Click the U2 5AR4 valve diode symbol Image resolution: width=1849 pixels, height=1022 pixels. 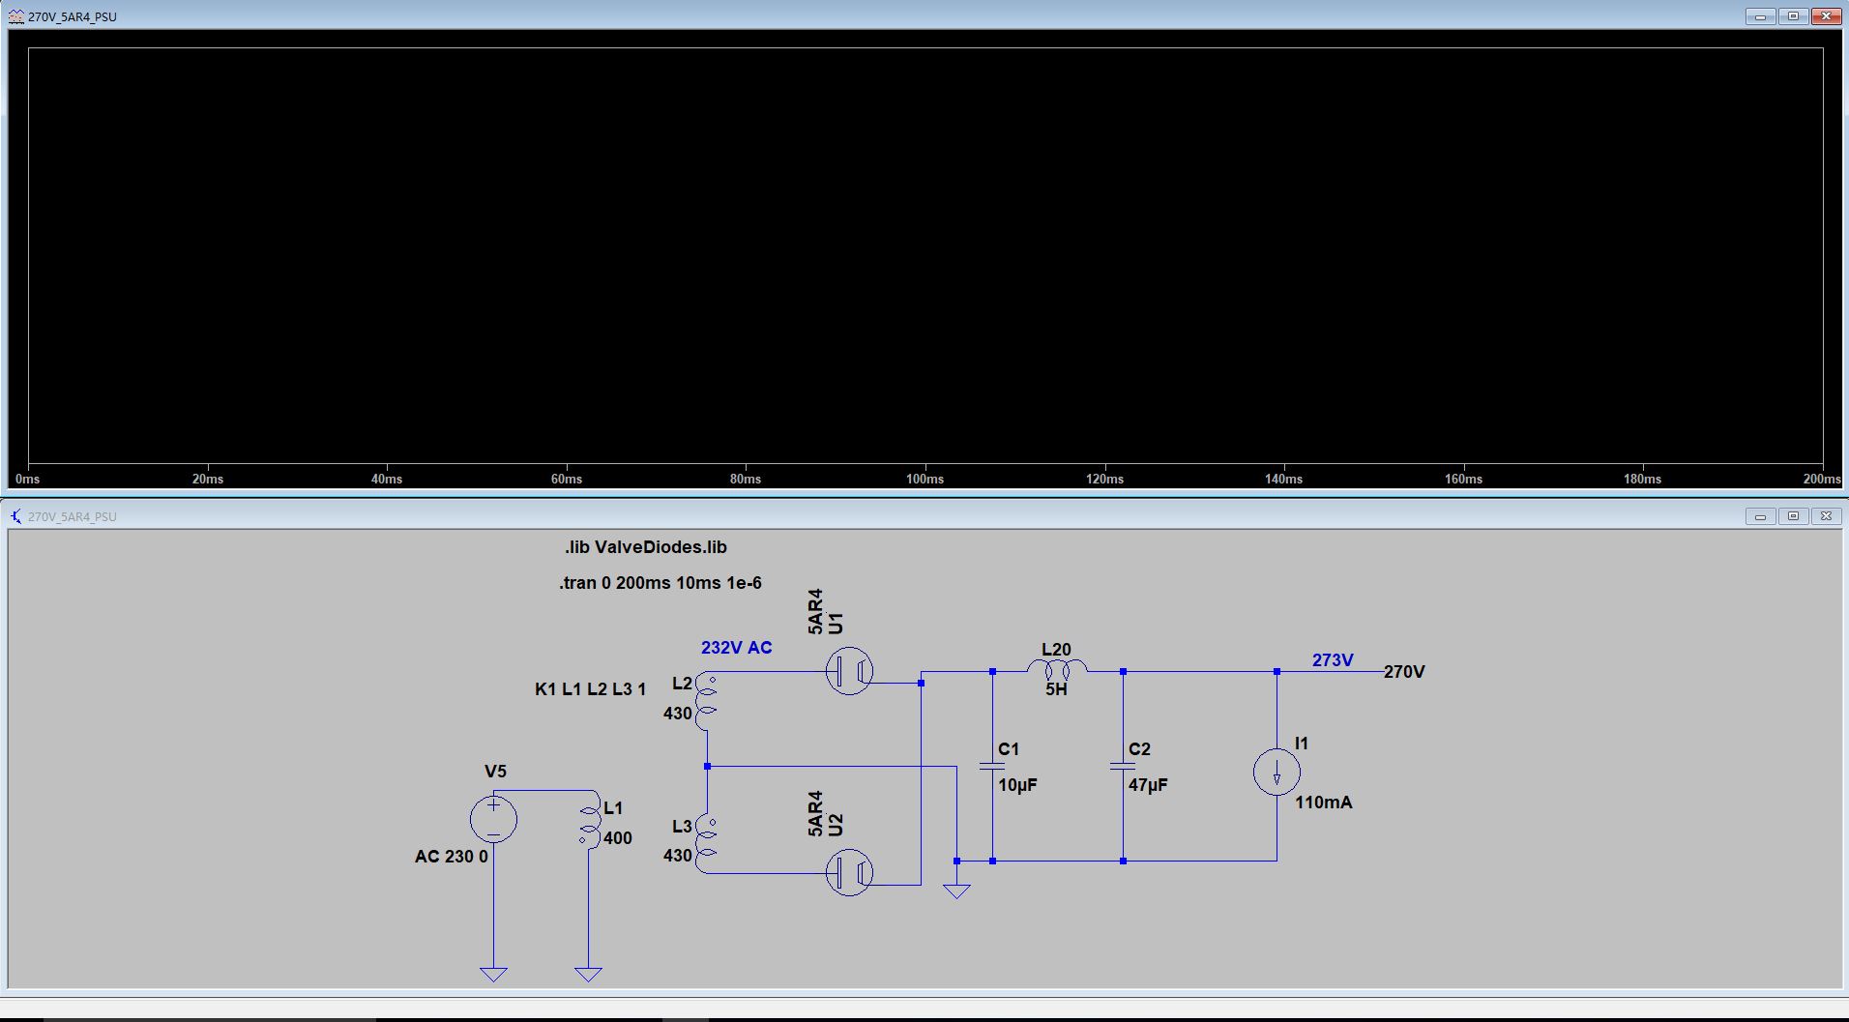click(849, 872)
